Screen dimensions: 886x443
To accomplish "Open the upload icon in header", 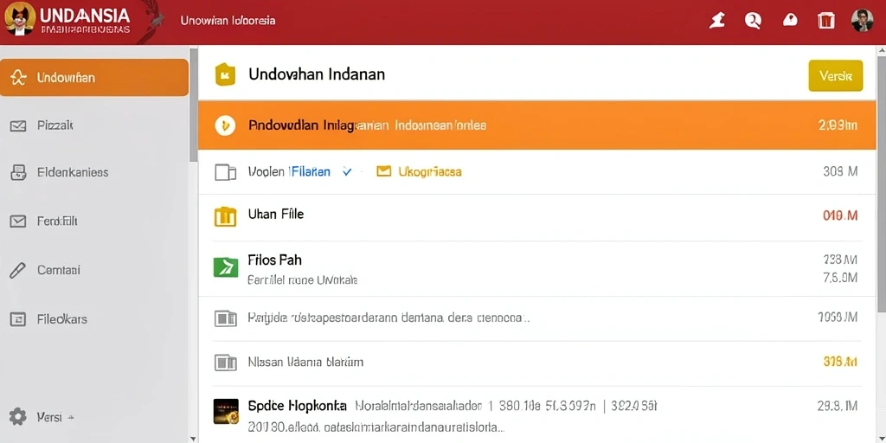I will (717, 21).
